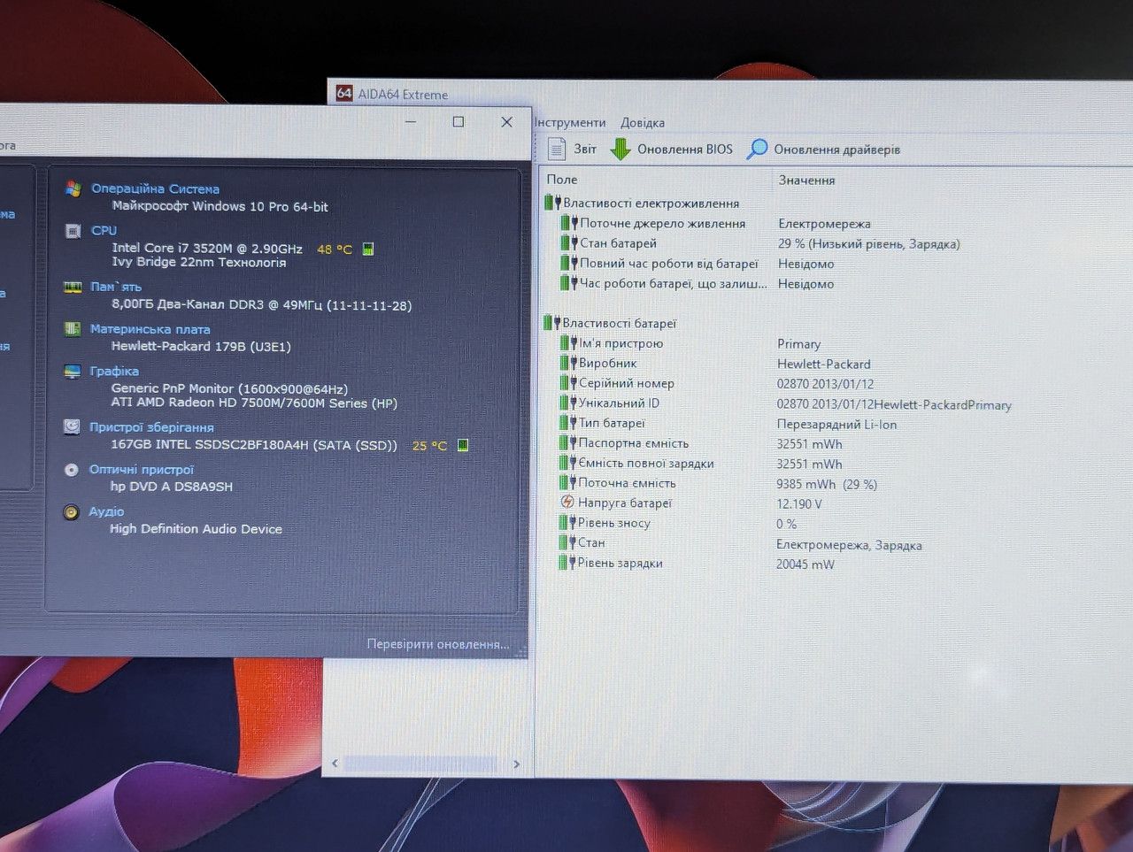
Task: Click the CPU chip icon
Action: pos(73,231)
